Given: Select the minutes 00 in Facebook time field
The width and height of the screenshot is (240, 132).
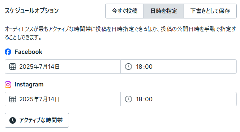Looking at the screenshot, I should point(149,67).
